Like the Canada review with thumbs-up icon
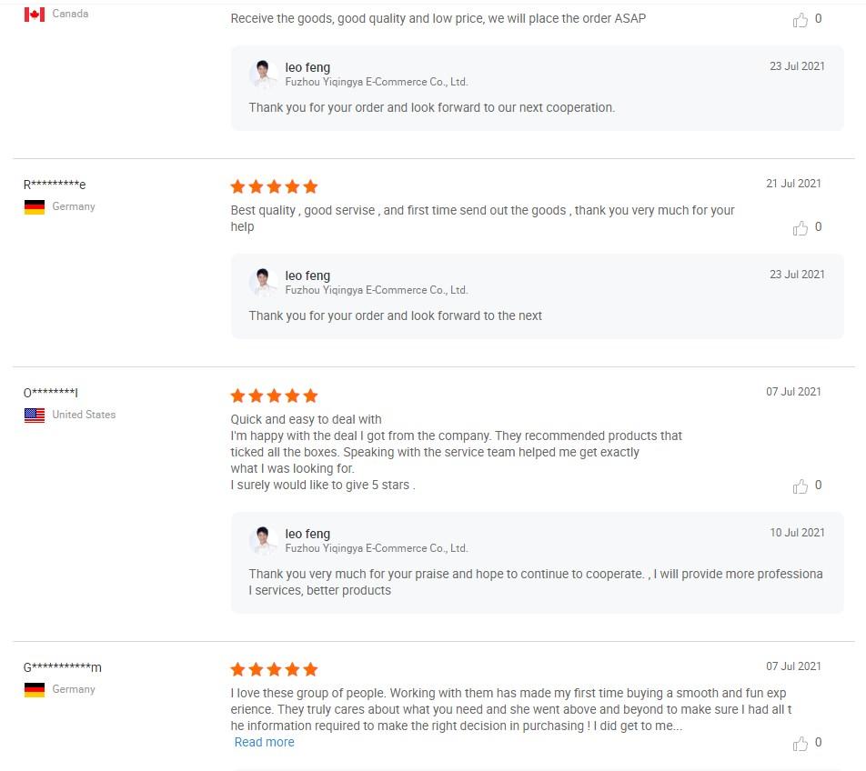This screenshot has width=866, height=771. click(x=800, y=20)
